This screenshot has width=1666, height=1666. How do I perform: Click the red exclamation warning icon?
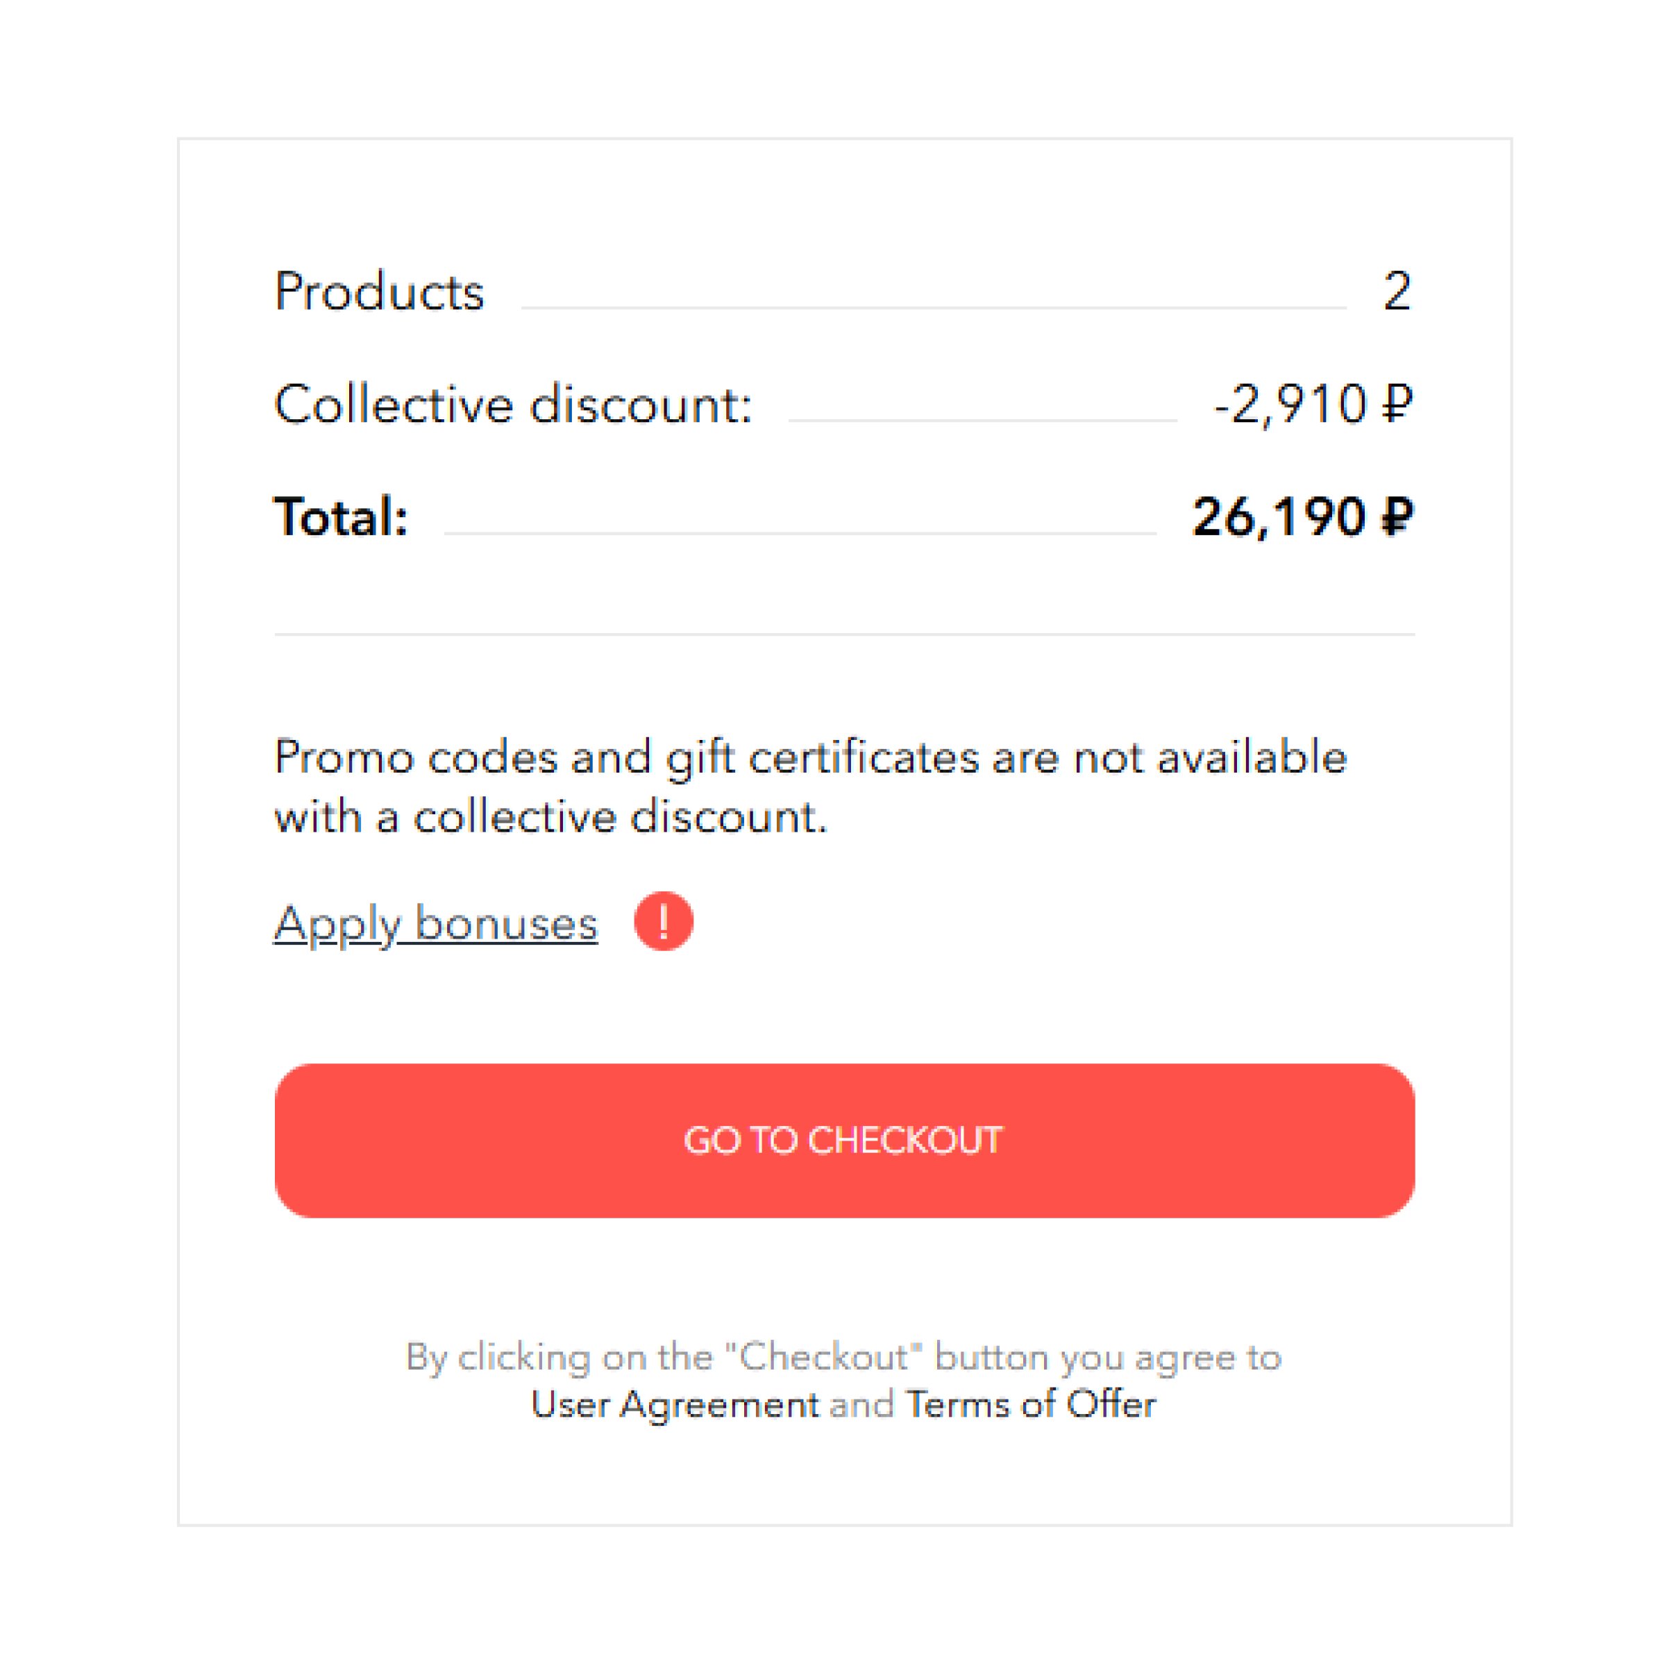click(x=663, y=921)
